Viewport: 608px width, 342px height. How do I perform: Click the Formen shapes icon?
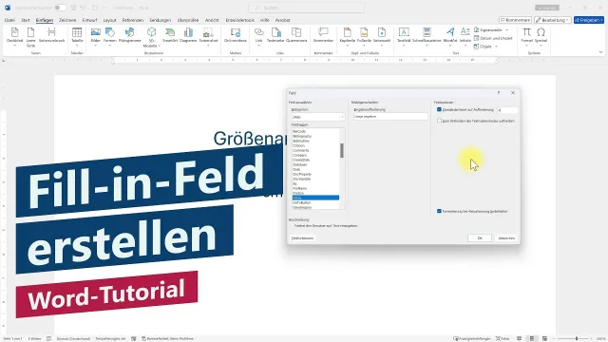pyautogui.click(x=110, y=32)
